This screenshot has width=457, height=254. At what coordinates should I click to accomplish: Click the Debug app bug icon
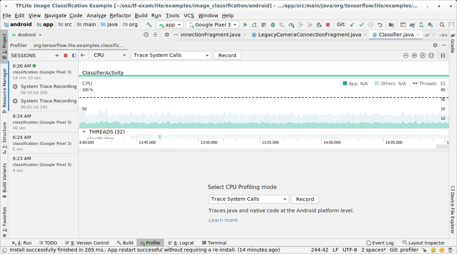click(273, 25)
